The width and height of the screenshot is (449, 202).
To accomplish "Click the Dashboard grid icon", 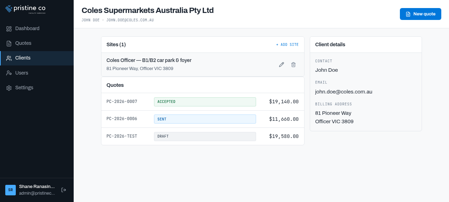I will (9, 29).
